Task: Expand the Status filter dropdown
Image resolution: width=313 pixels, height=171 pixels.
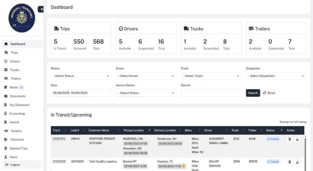Action: 81,76
